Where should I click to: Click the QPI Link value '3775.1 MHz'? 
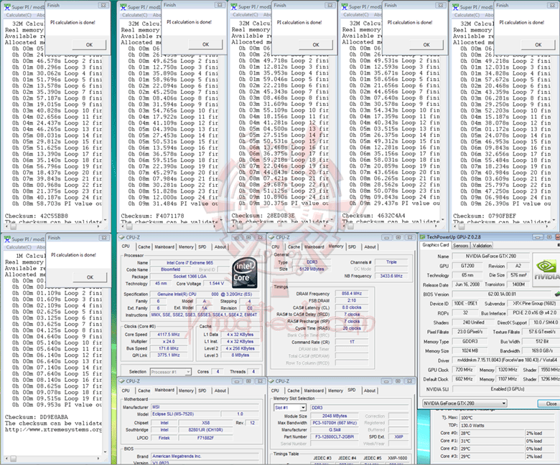[169, 355]
